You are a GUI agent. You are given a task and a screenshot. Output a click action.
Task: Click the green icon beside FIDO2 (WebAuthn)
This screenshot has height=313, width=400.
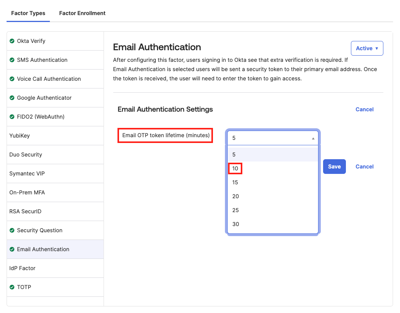tap(11, 117)
